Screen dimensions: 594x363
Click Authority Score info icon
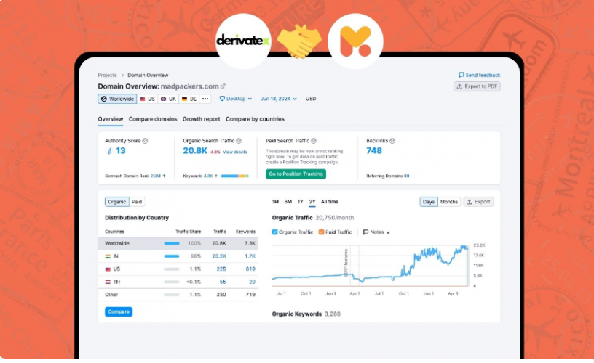[145, 141]
